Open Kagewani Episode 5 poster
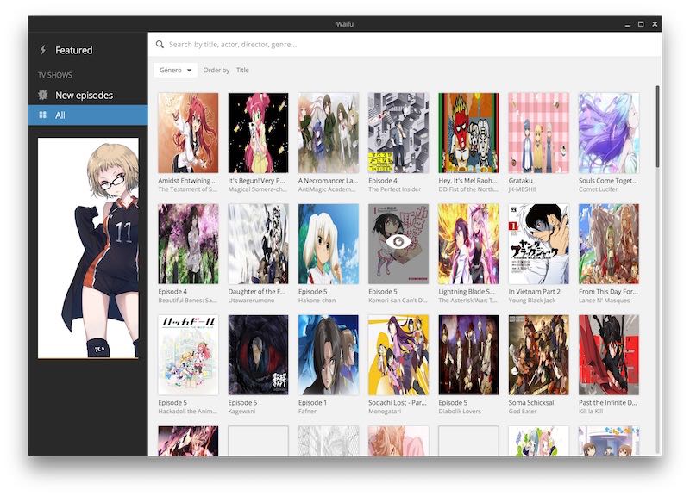This screenshot has width=690, height=496. [258, 355]
